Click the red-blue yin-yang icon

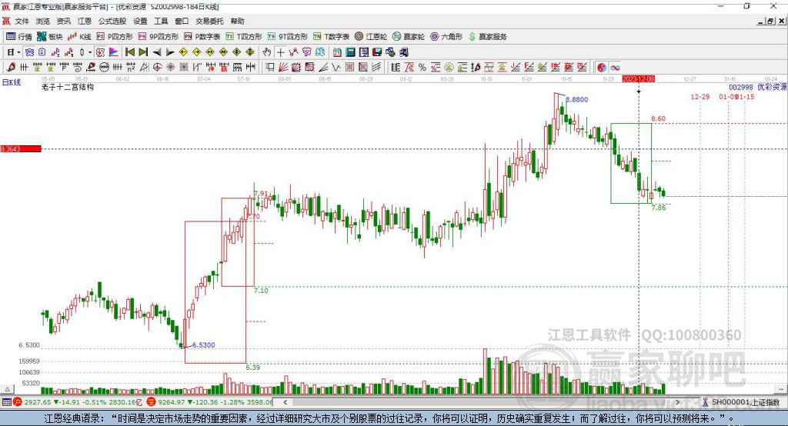click(x=602, y=68)
